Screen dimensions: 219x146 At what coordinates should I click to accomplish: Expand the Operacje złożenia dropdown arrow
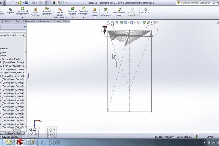pos(72,18)
